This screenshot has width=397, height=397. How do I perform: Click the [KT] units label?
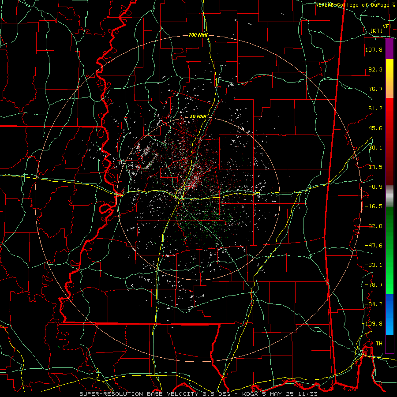point(377,30)
